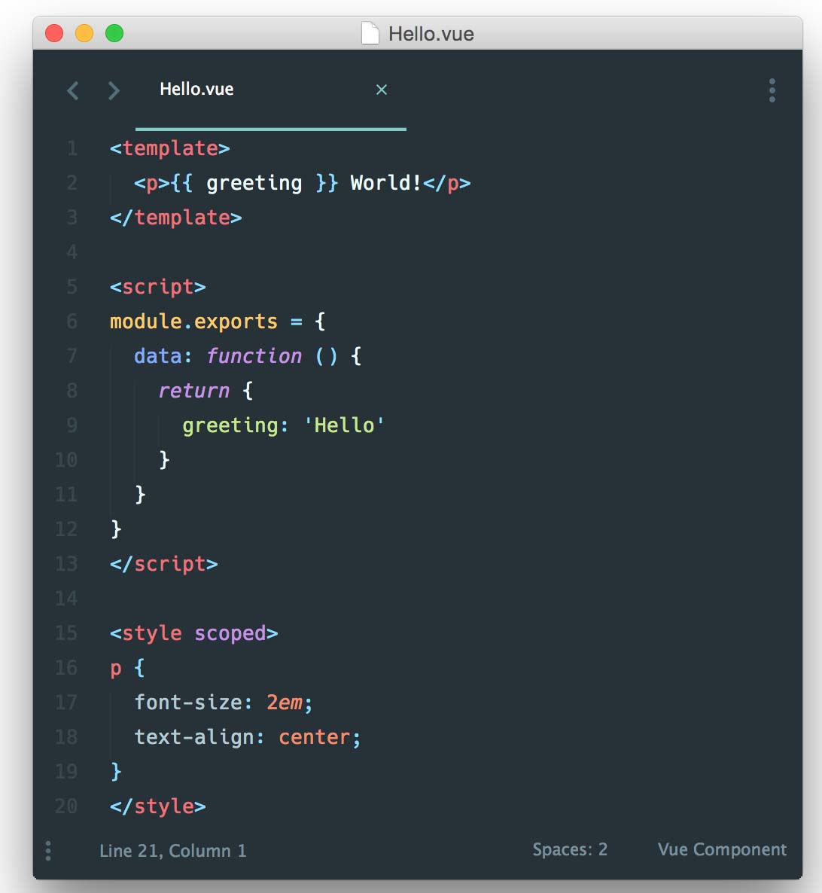Click the Hello.vue document icon in title bar

[x=370, y=33]
